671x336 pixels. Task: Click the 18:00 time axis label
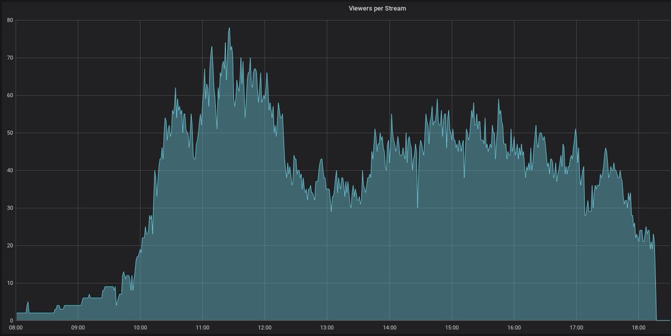tap(639, 328)
